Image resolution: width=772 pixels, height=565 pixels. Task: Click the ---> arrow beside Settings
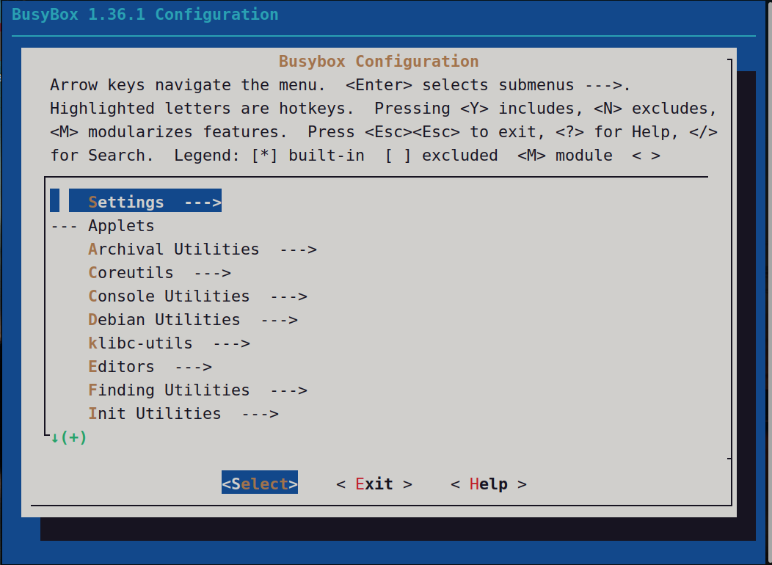(203, 202)
